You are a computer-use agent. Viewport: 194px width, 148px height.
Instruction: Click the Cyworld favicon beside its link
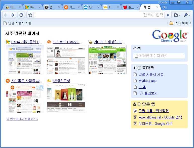pyautogui.click(x=8, y=81)
